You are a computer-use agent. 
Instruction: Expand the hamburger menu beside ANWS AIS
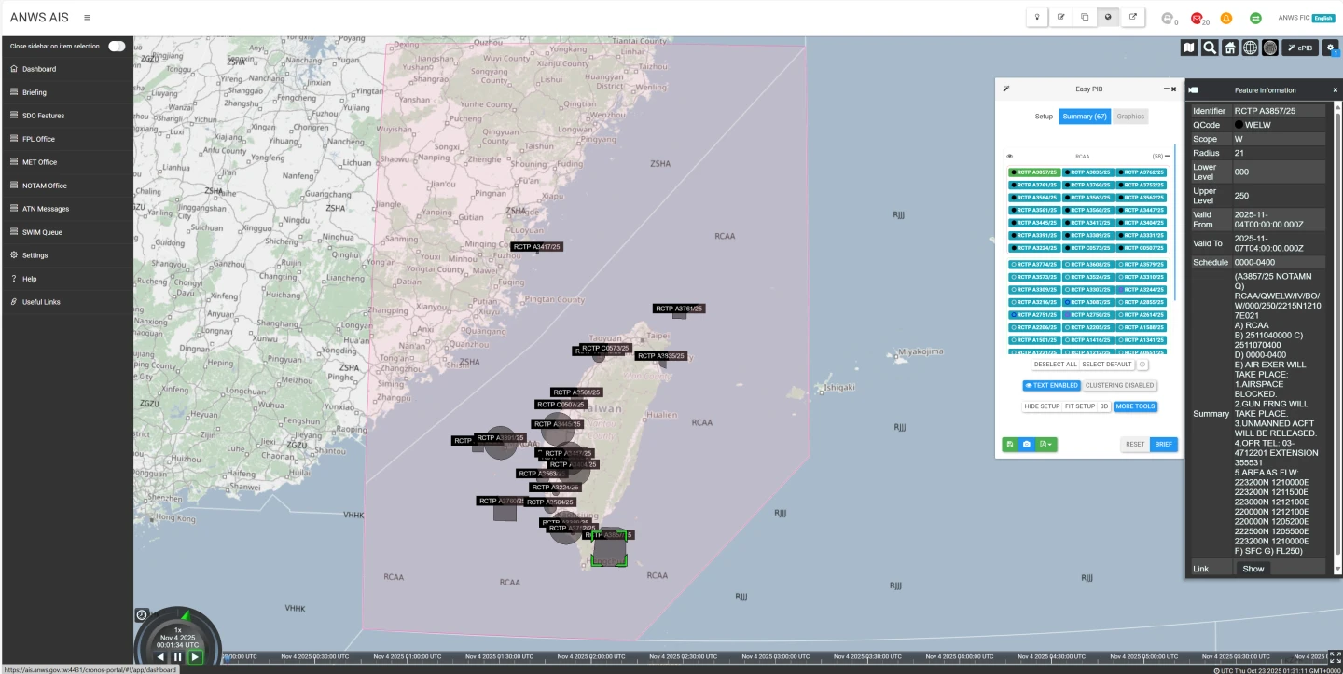point(87,18)
